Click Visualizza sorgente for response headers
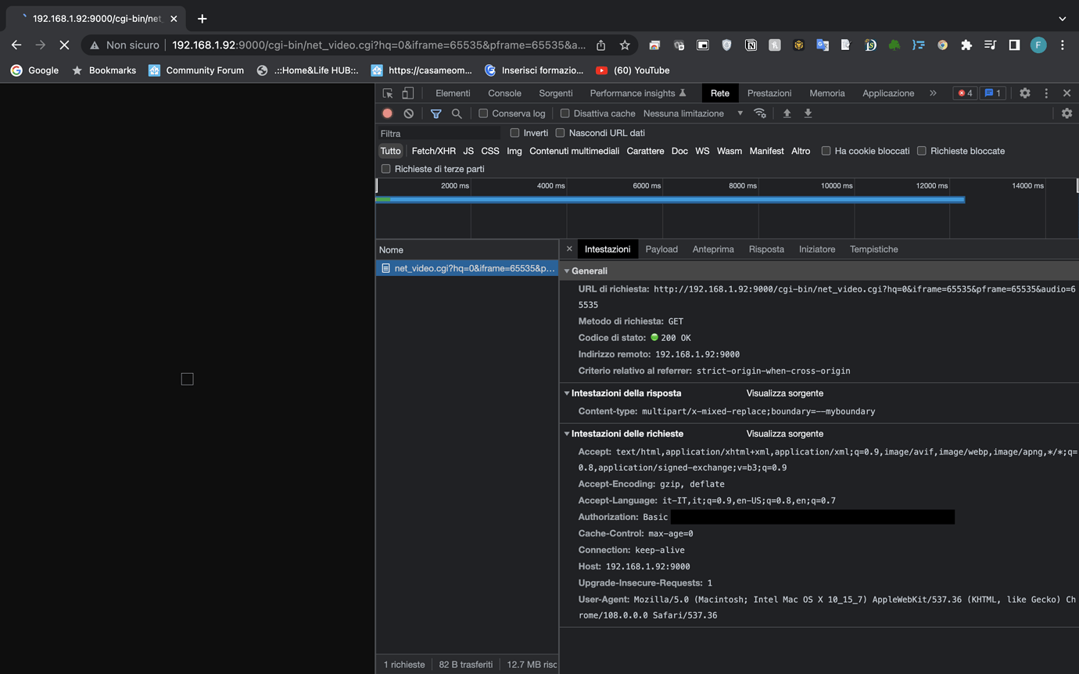 [x=784, y=393]
